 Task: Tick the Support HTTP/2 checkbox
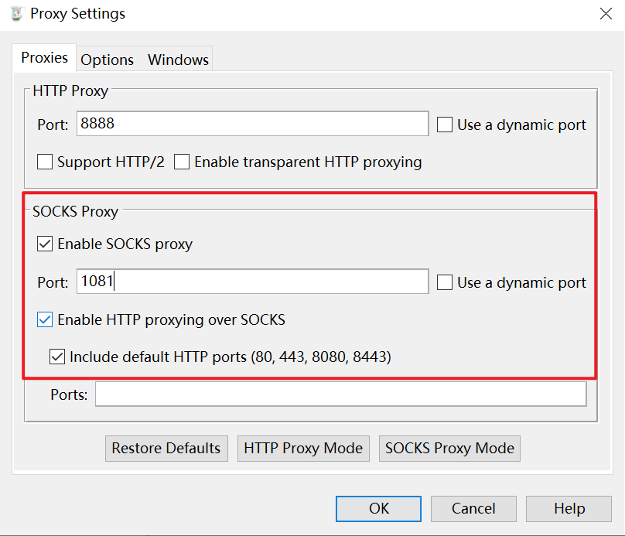click(x=45, y=162)
